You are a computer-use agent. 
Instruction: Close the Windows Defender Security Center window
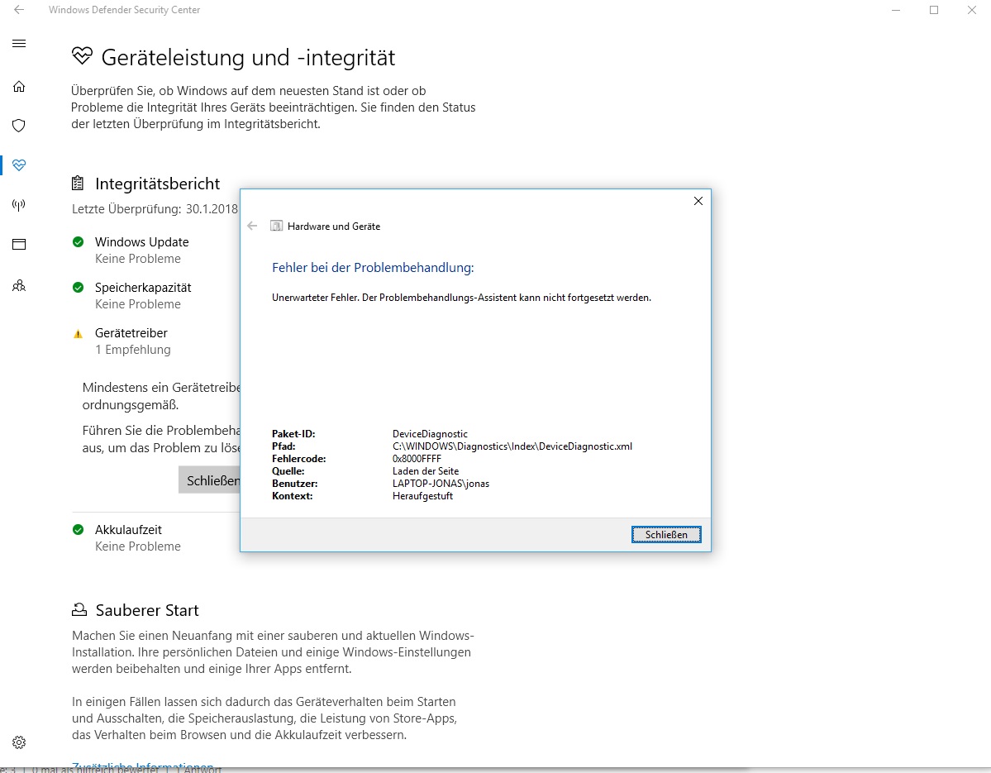(x=972, y=10)
